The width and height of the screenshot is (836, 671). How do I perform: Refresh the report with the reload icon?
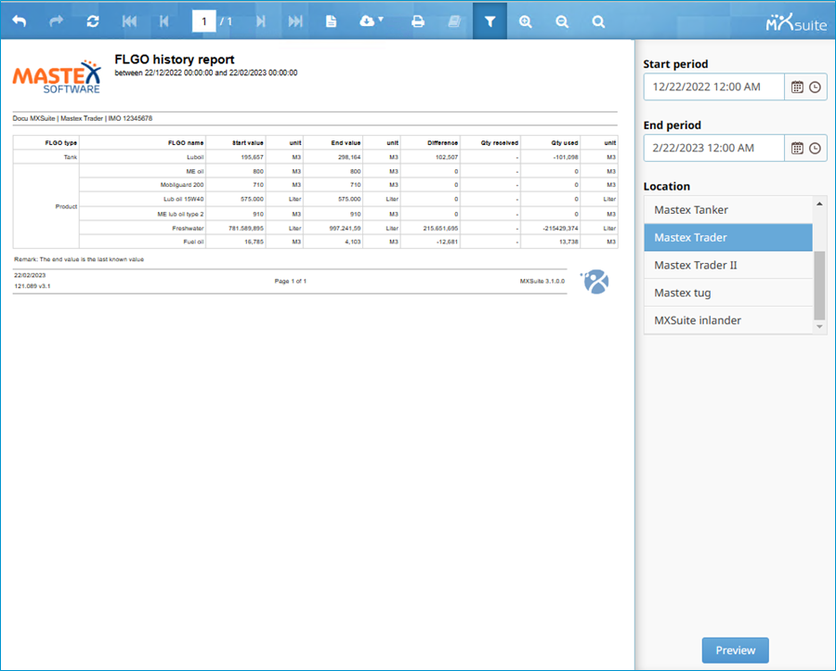click(x=93, y=21)
